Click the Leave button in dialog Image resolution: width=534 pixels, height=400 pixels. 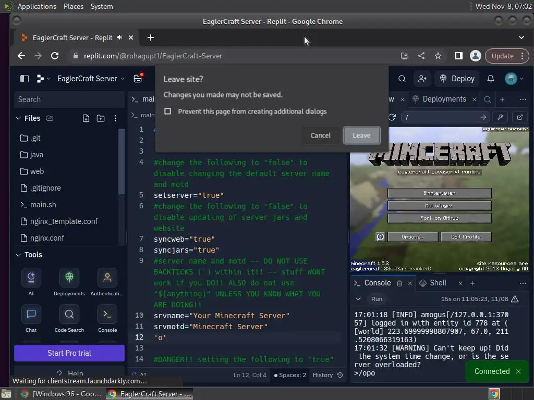(x=361, y=135)
